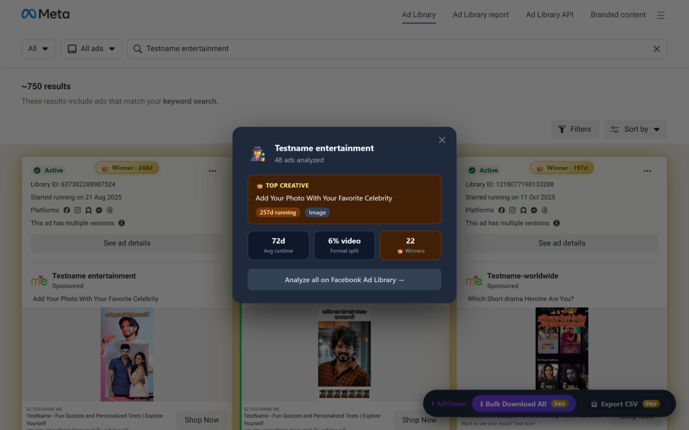Open the bearded man ad image

[x=344, y=354]
